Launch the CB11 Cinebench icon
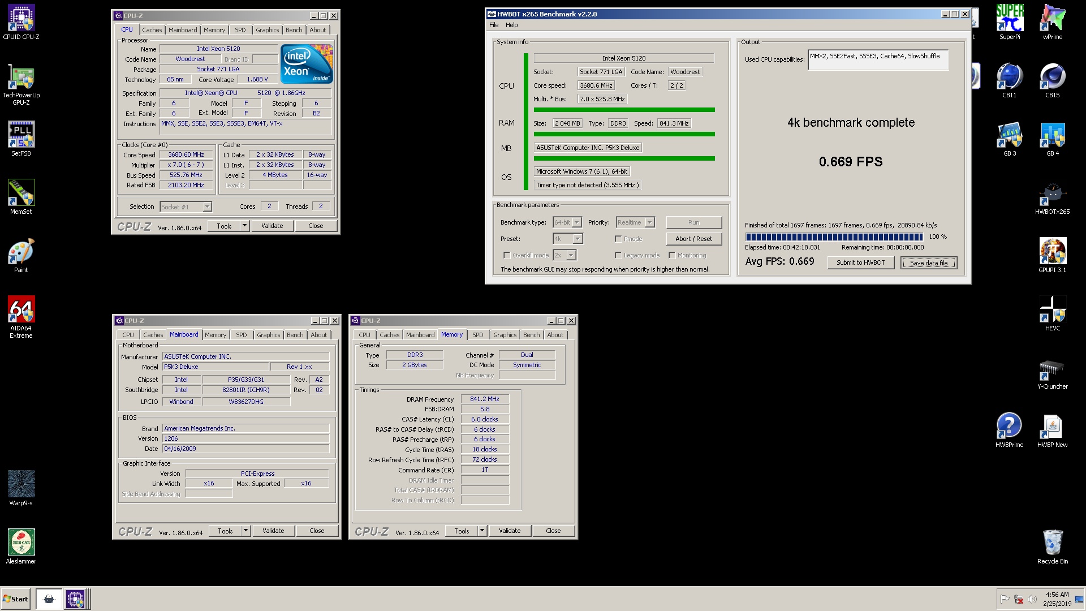The image size is (1086, 611). [x=1010, y=80]
